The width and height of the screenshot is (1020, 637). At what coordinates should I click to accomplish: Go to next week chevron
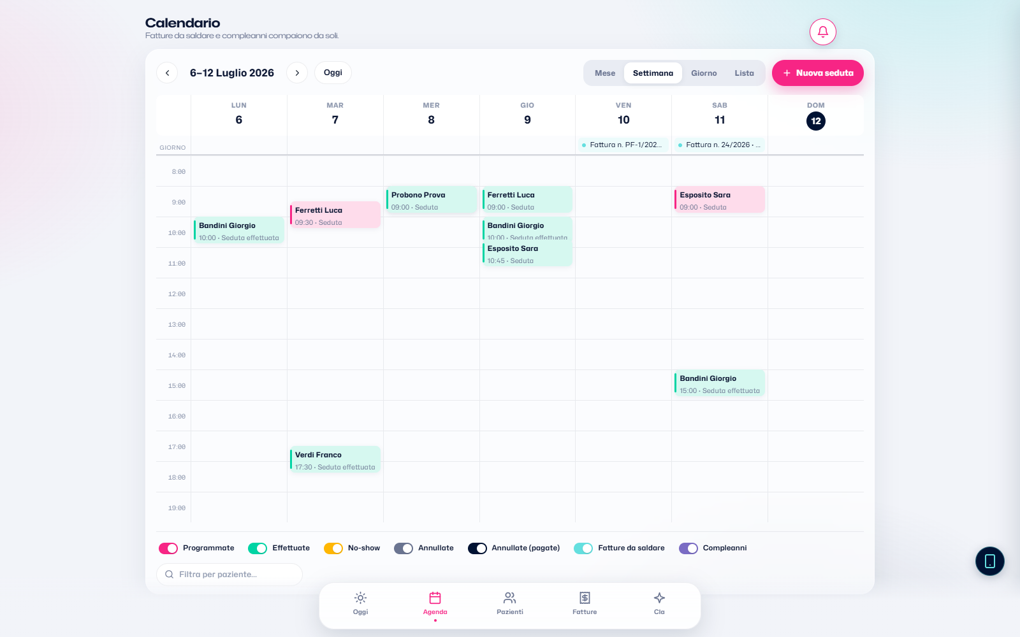(297, 73)
